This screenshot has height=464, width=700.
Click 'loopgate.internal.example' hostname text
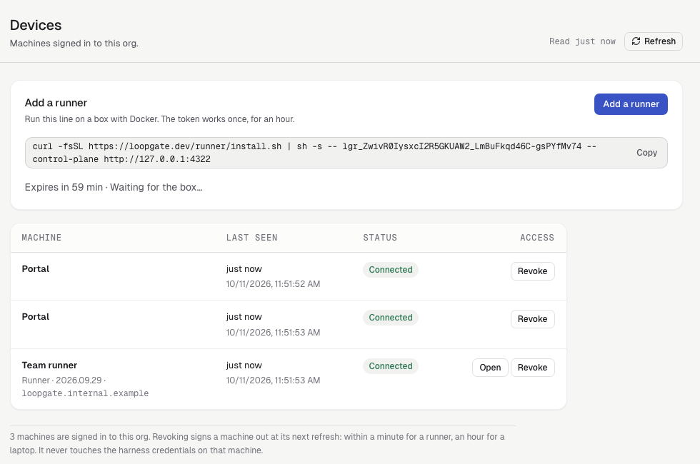point(85,393)
